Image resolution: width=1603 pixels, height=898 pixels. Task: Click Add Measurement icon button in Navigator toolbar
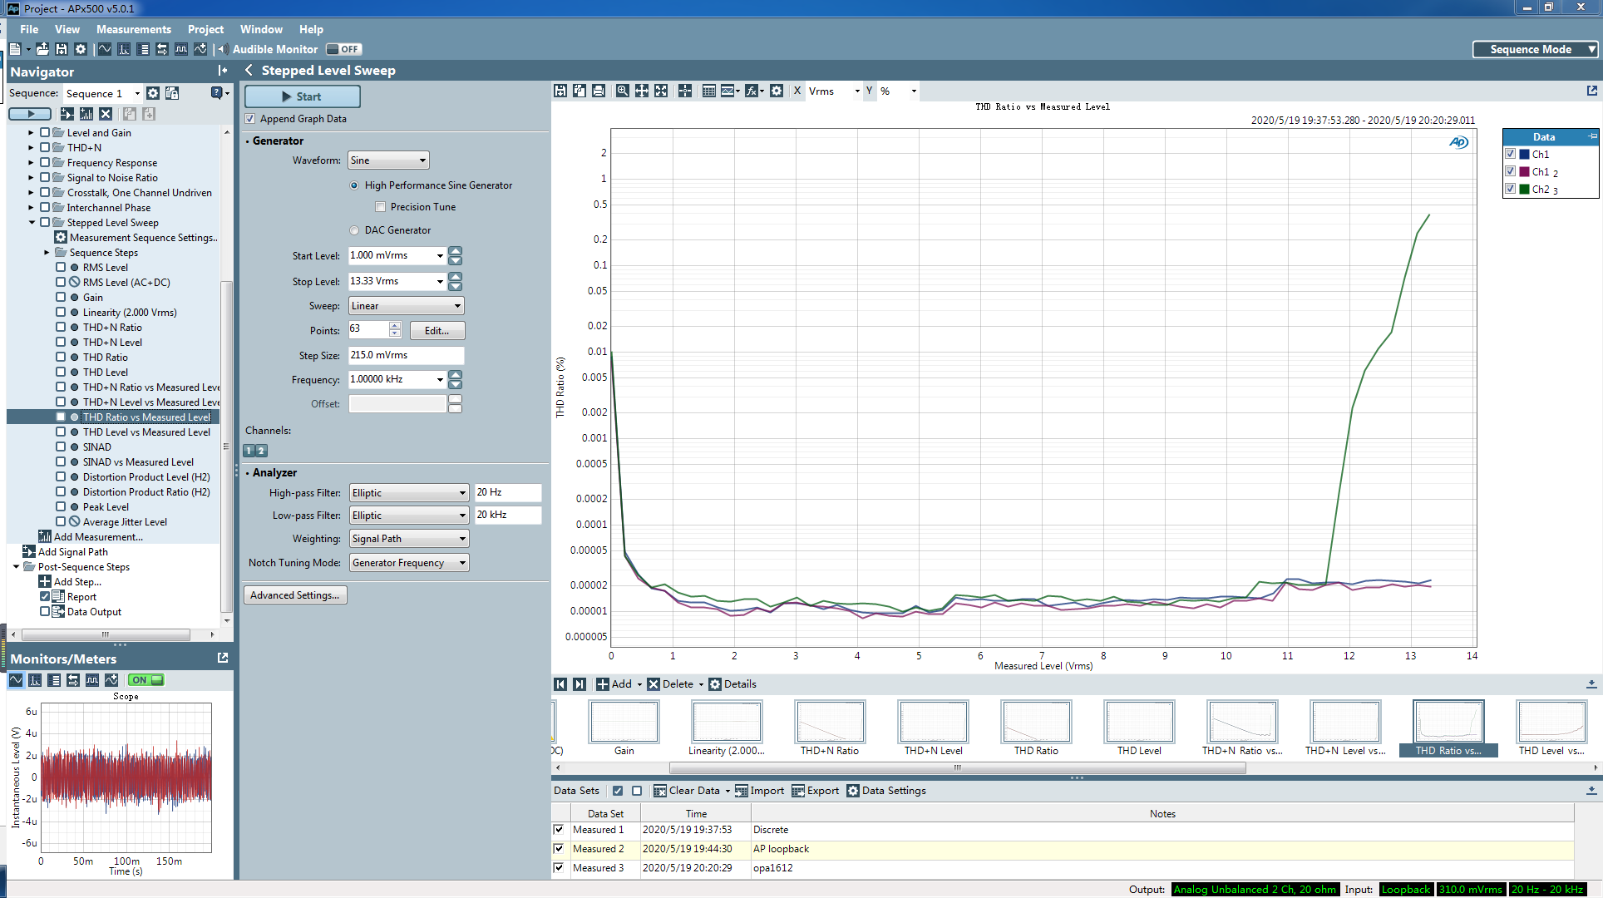pos(86,114)
